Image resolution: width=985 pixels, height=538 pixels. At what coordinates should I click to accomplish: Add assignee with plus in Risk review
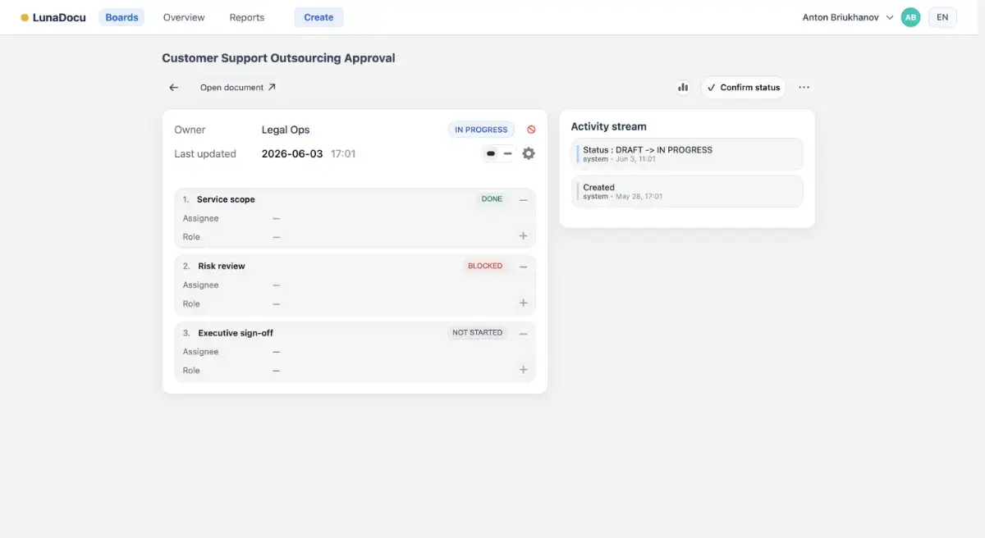click(x=523, y=303)
